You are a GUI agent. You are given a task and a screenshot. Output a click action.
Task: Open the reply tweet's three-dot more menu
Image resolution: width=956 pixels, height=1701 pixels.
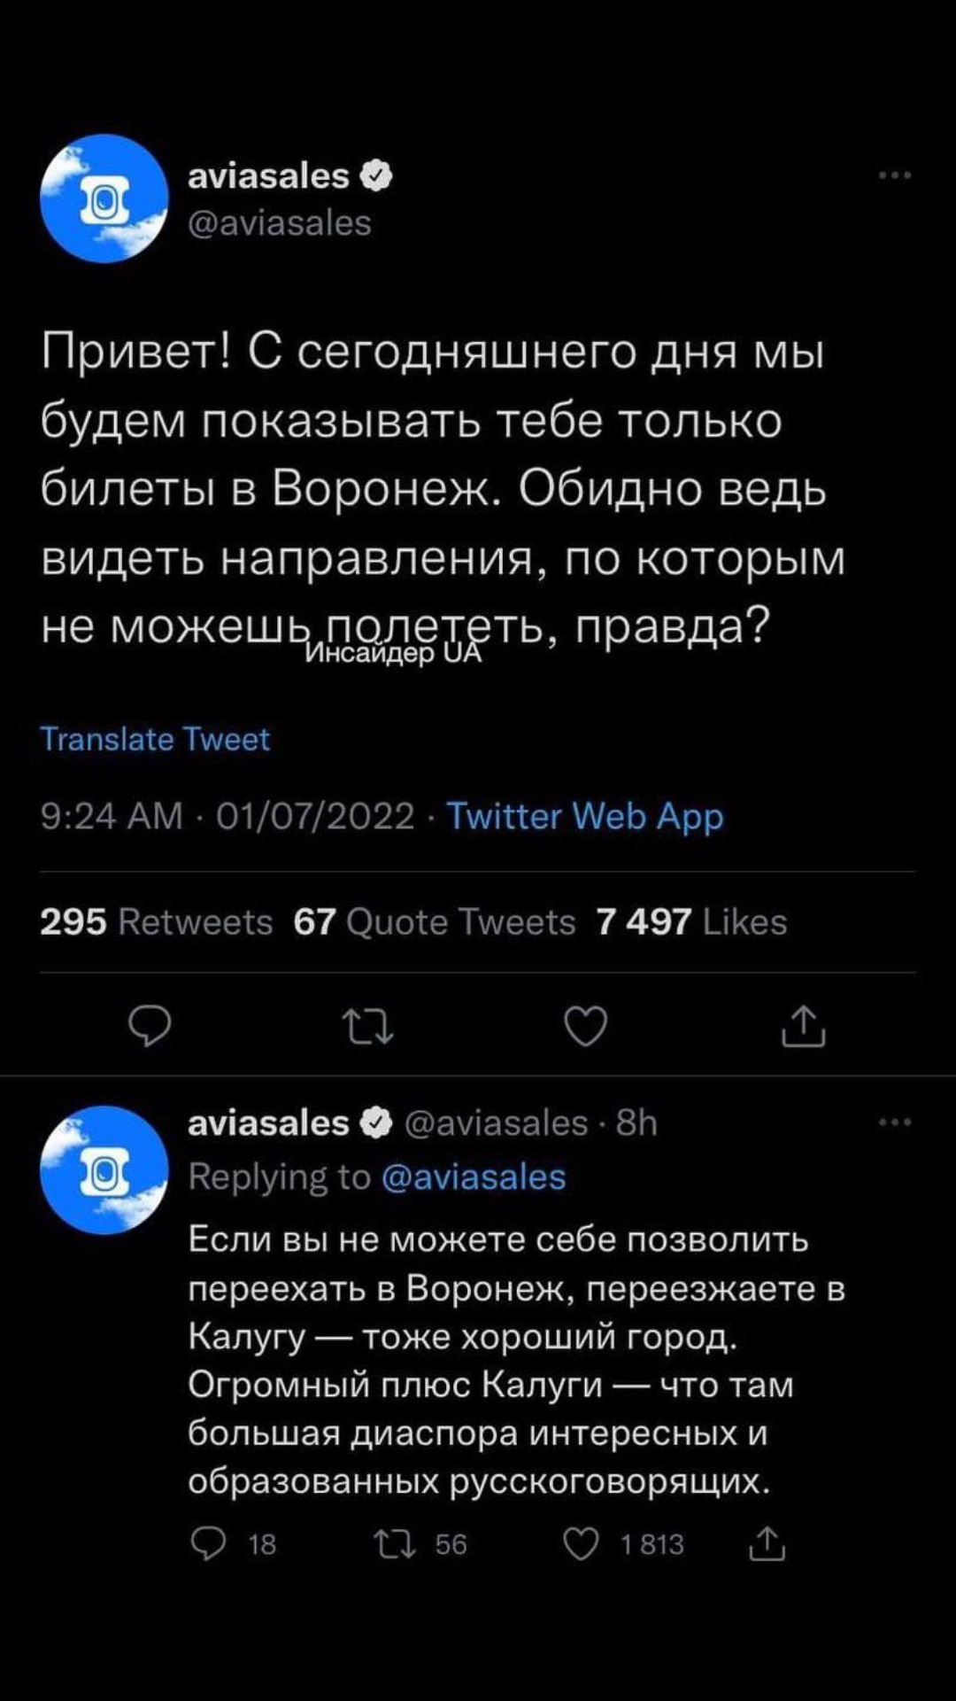coord(894,1122)
